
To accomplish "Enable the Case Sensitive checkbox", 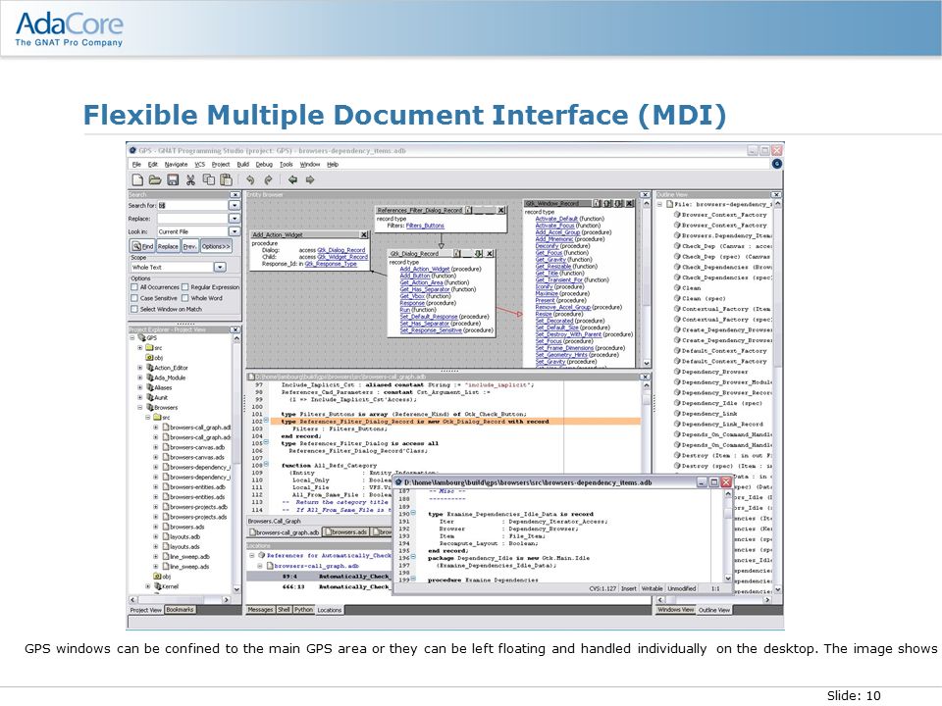I will point(134,298).
